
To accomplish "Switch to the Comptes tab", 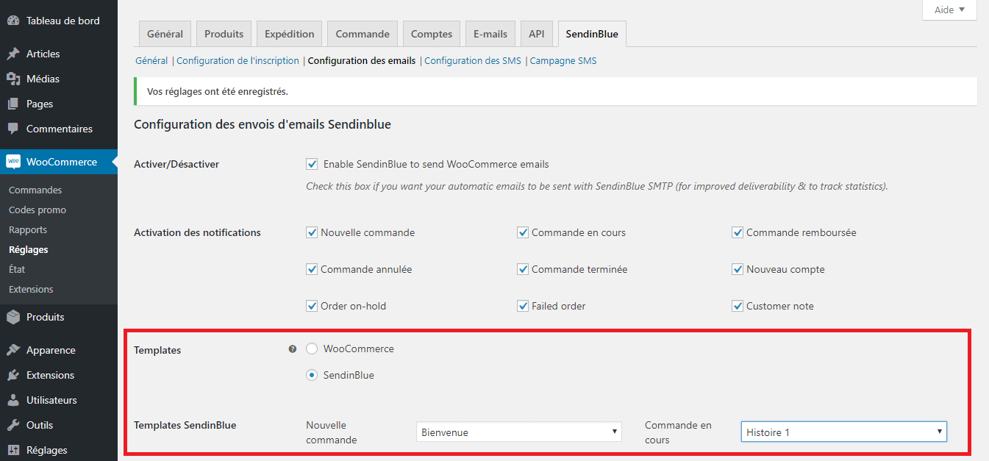I will 432,34.
